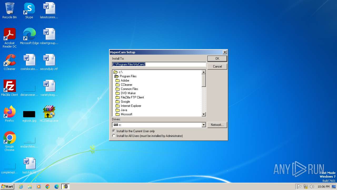Select the latestcommi... Word document icon
Screen dimensions: 337x190
[x=49, y=11]
